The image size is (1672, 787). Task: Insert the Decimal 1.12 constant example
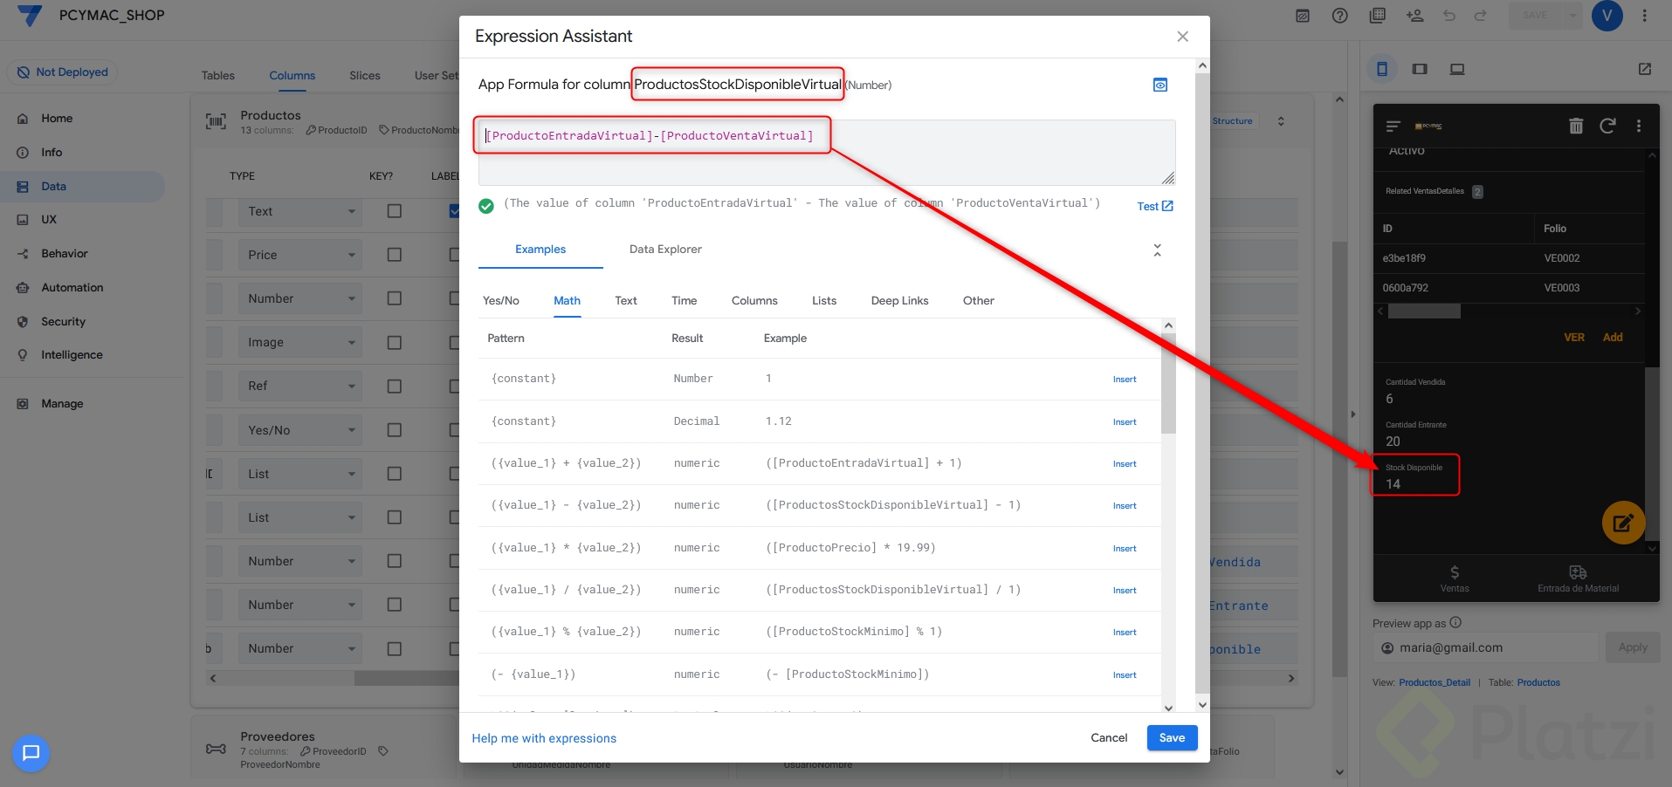(1125, 422)
